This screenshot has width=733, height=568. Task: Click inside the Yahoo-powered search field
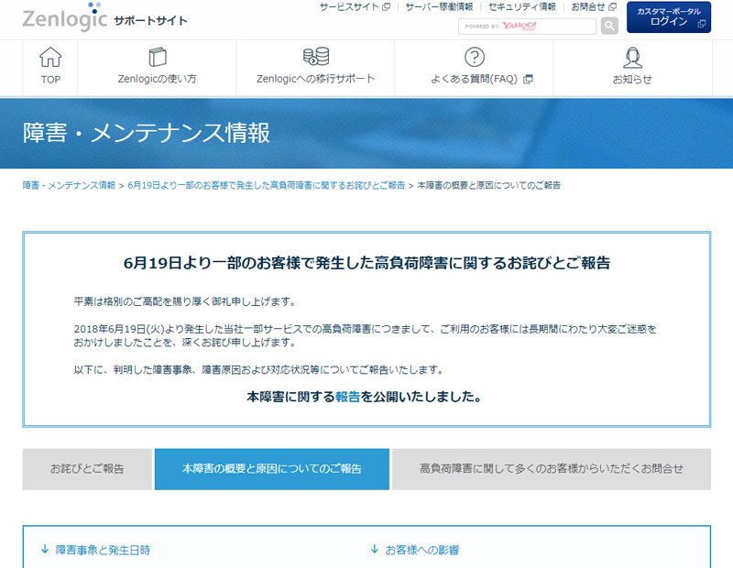529,25
